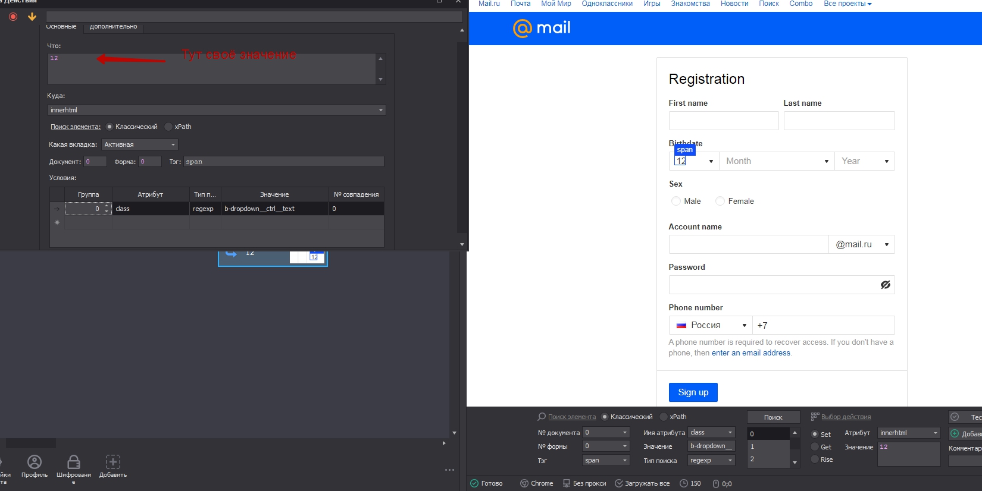The width and height of the screenshot is (982, 491).
Task: Open the Россия country code dropdown
Action: (x=711, y=325)
